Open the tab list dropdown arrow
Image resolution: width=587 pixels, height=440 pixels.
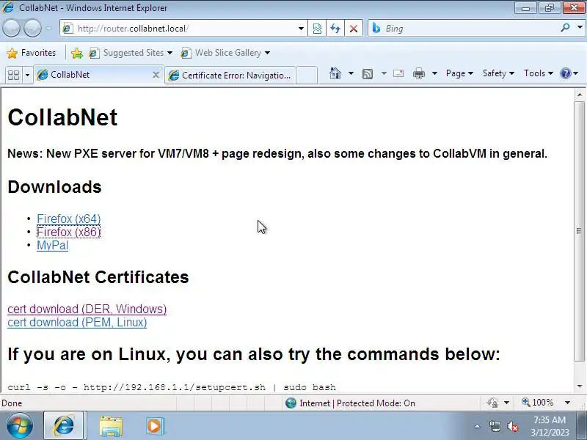27,75
